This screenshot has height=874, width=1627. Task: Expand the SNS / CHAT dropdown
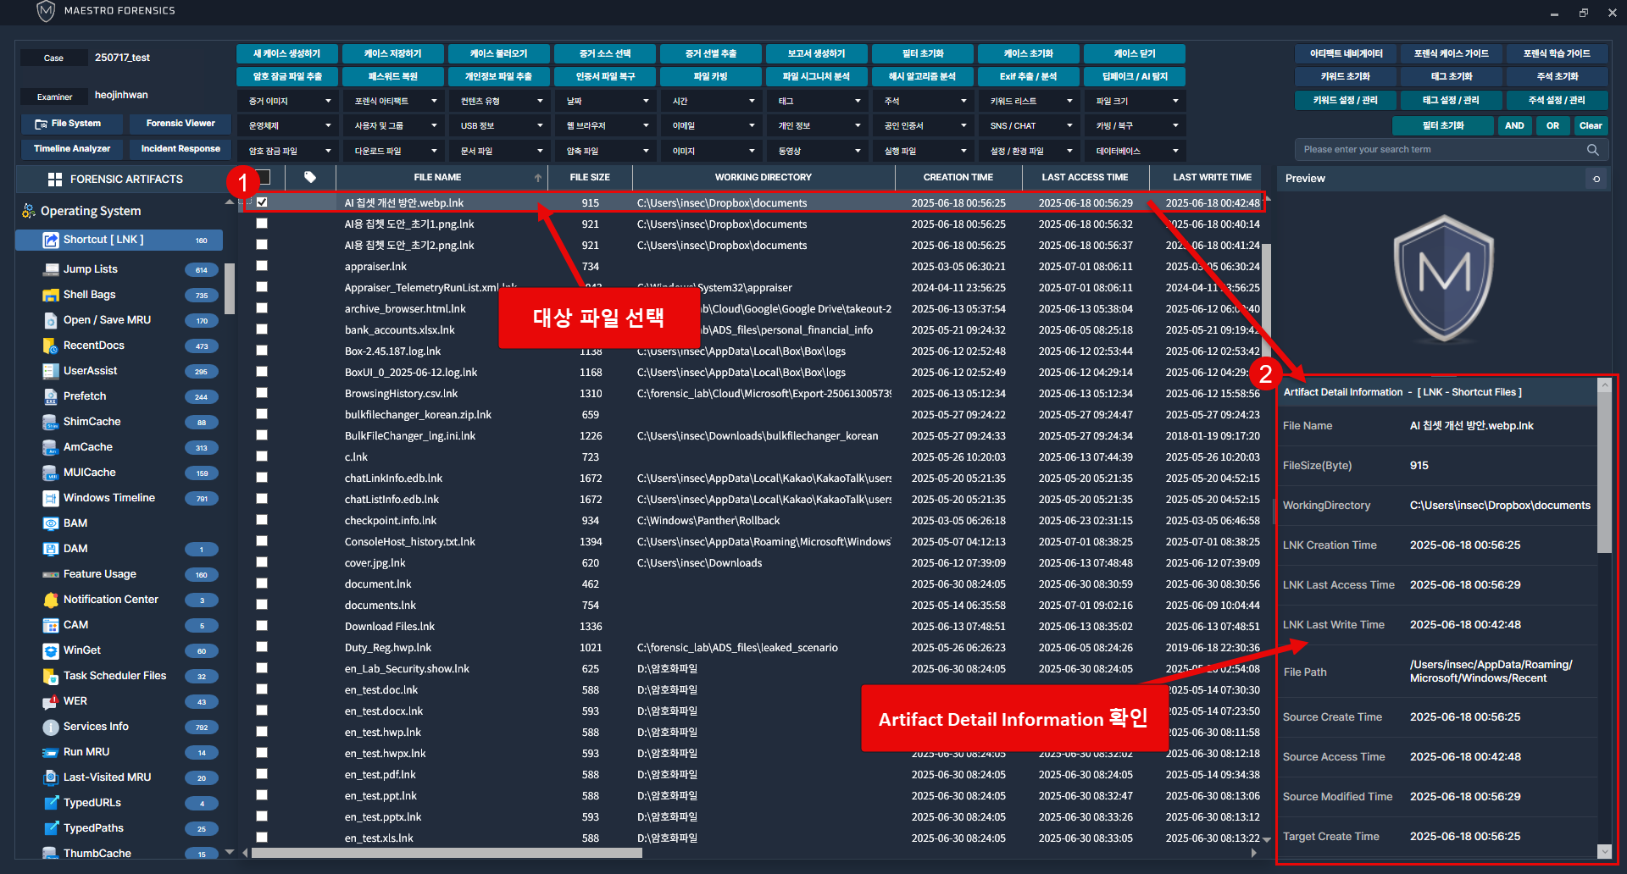pos(1030,126)
